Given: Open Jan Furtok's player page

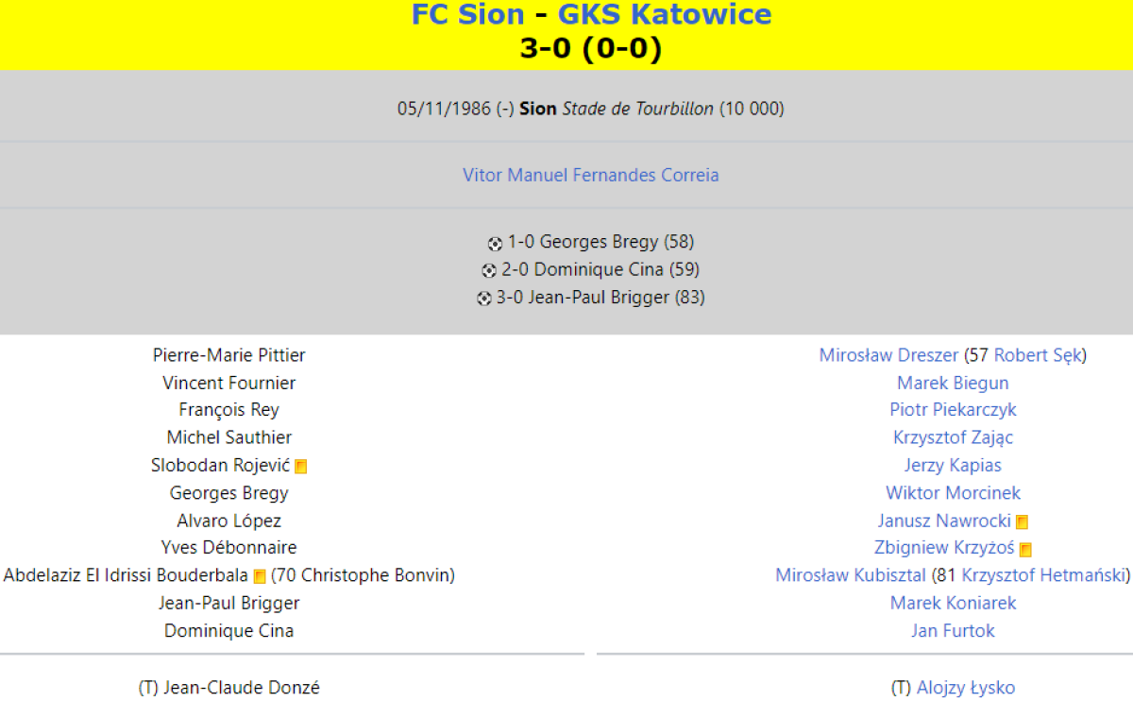Looking at the screenshot, I should (x=953, y=630).
